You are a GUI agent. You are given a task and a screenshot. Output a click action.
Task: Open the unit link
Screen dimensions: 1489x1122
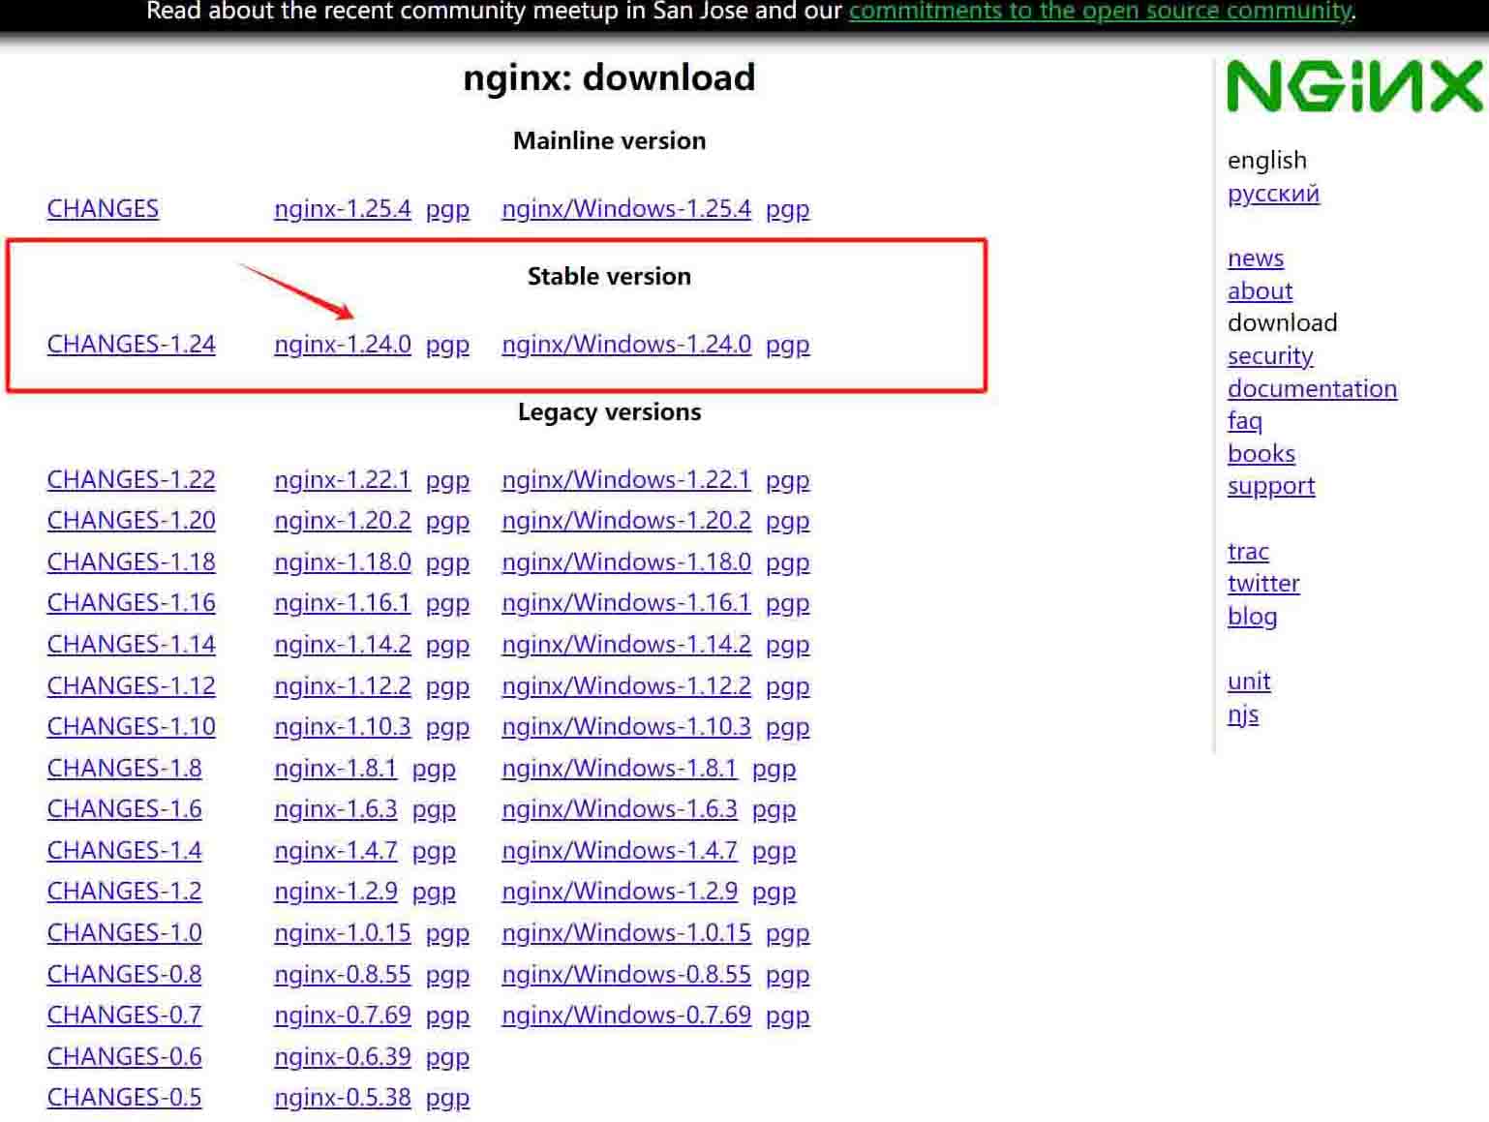coord(1249,682)
